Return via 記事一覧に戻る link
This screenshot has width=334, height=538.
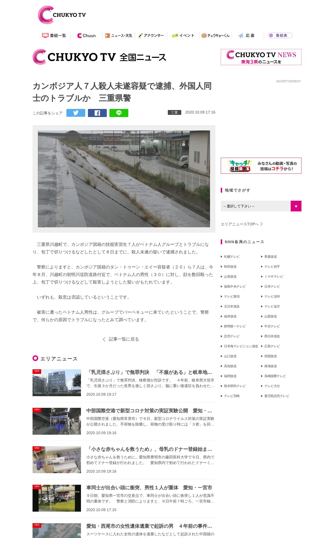121,339
